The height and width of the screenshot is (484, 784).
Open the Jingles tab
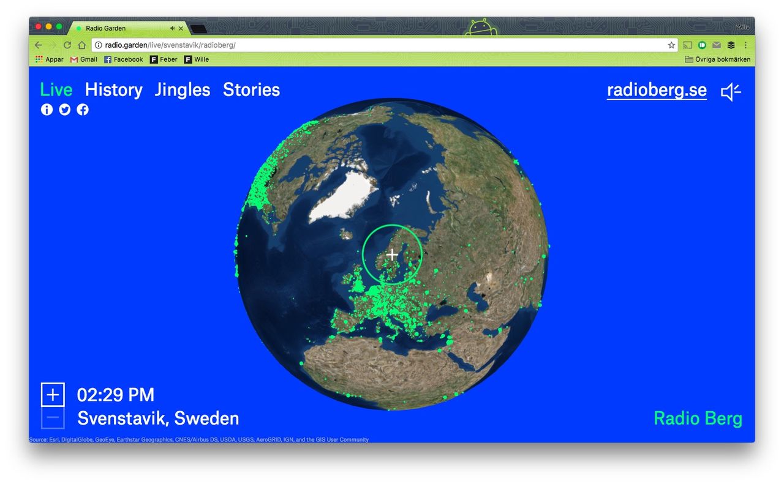click(182, 90)
